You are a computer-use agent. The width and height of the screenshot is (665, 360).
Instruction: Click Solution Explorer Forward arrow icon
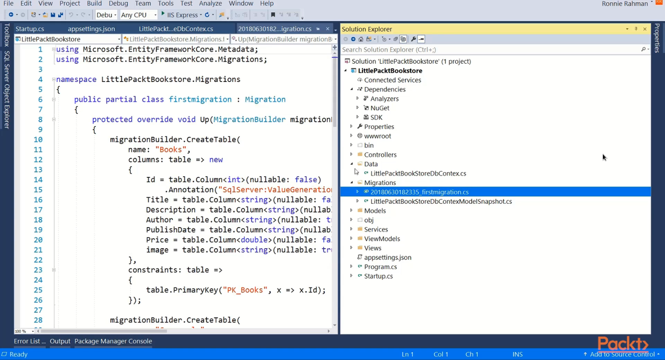pyautogui.click(x=353, y=39)
